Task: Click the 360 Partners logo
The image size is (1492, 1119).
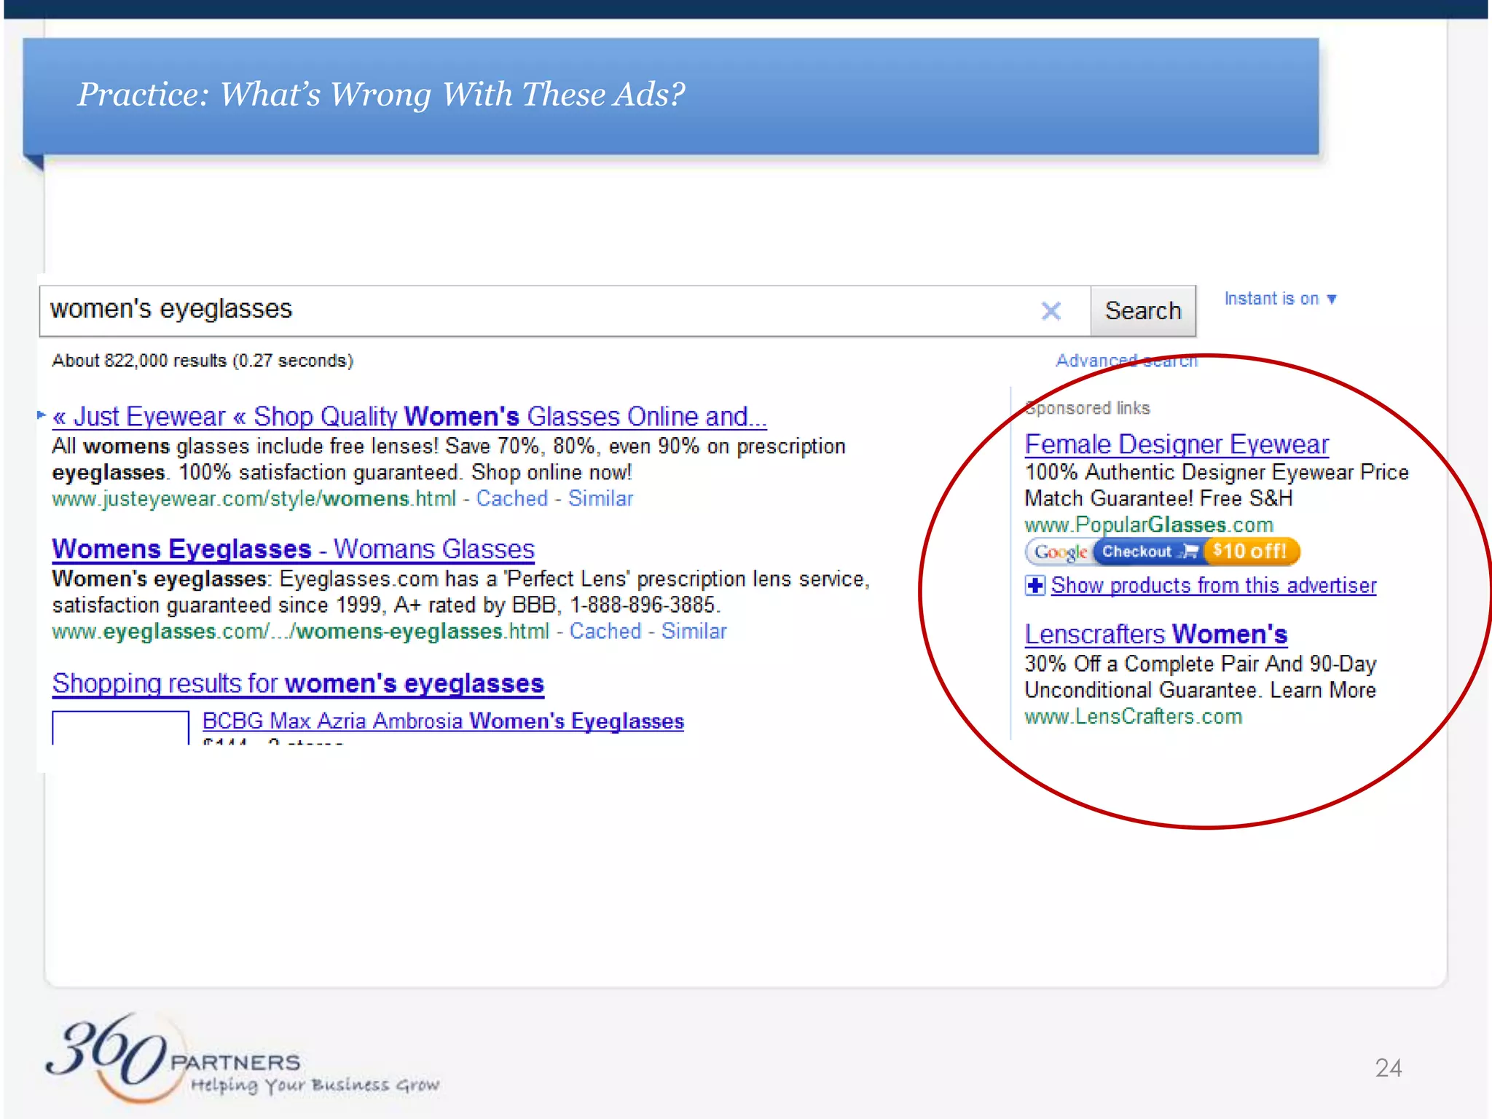Action: pos(243,1059)
